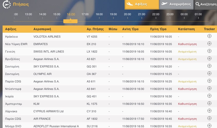Switch to the Αφίξεις arrivals tab
This screenshot has height=128, width=217.
142,5
